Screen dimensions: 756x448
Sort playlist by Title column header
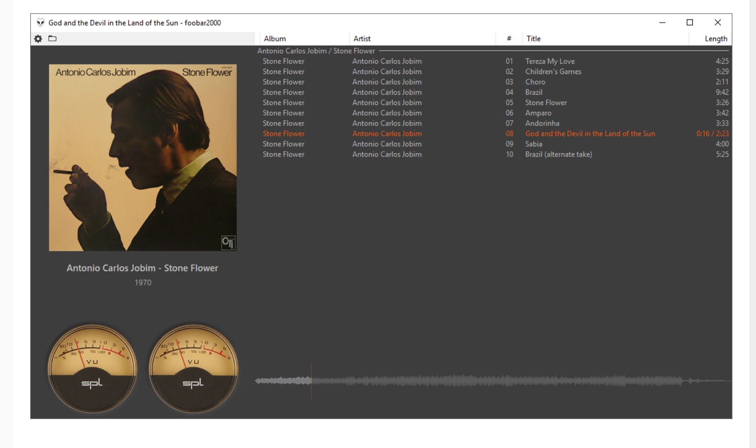tap(605, 38)
